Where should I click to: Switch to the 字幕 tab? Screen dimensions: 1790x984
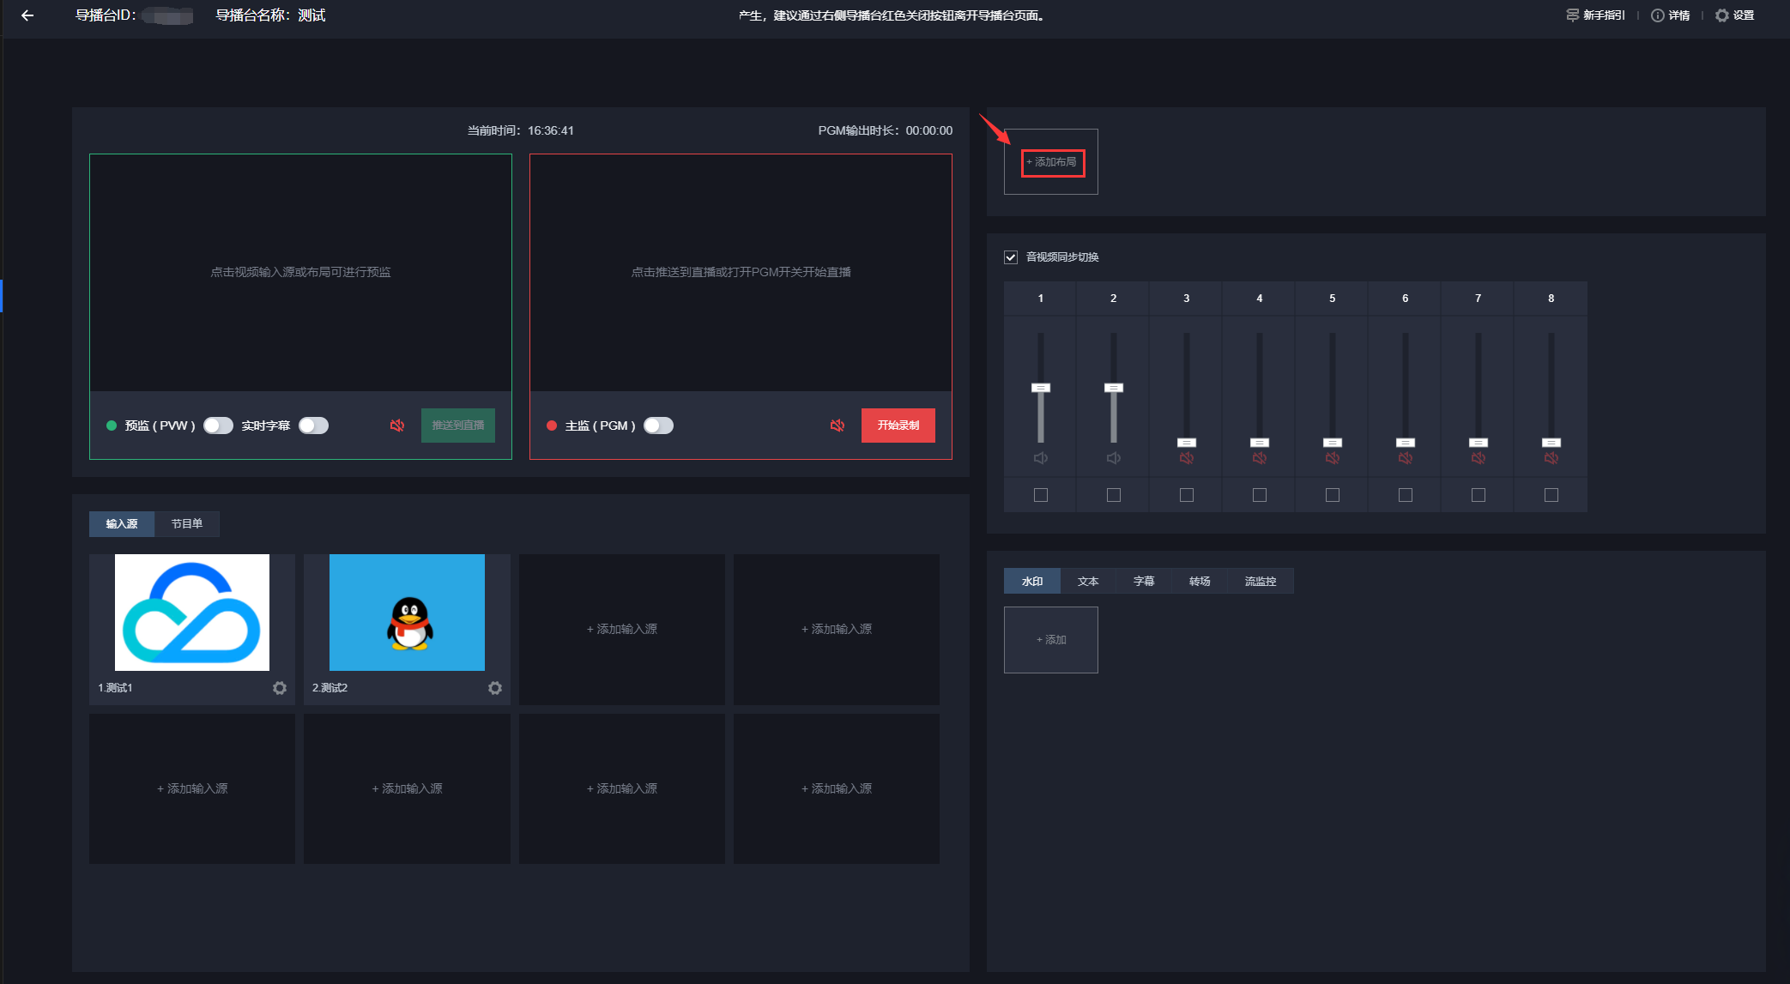pos(1144,582)
